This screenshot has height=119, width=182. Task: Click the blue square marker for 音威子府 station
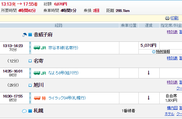[30, 35]
